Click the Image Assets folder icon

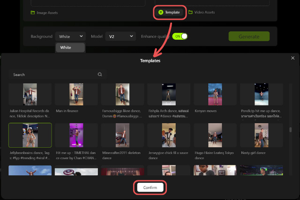tap(32, 13)
